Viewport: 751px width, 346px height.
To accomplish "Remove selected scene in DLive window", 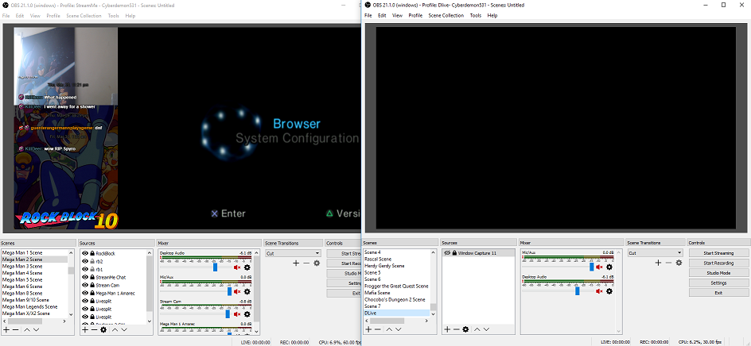I will pyautogui.click(x=377, y=329).
